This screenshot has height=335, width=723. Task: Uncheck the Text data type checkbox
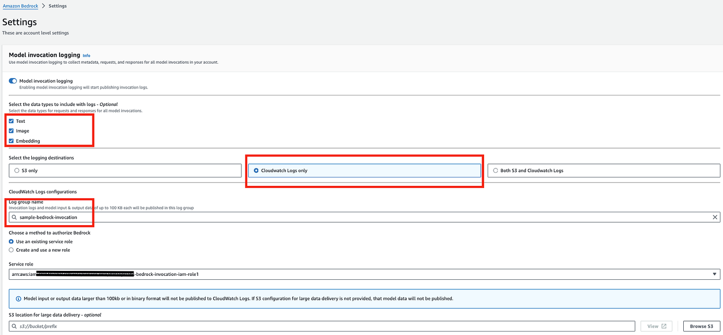tap(11, 121)
